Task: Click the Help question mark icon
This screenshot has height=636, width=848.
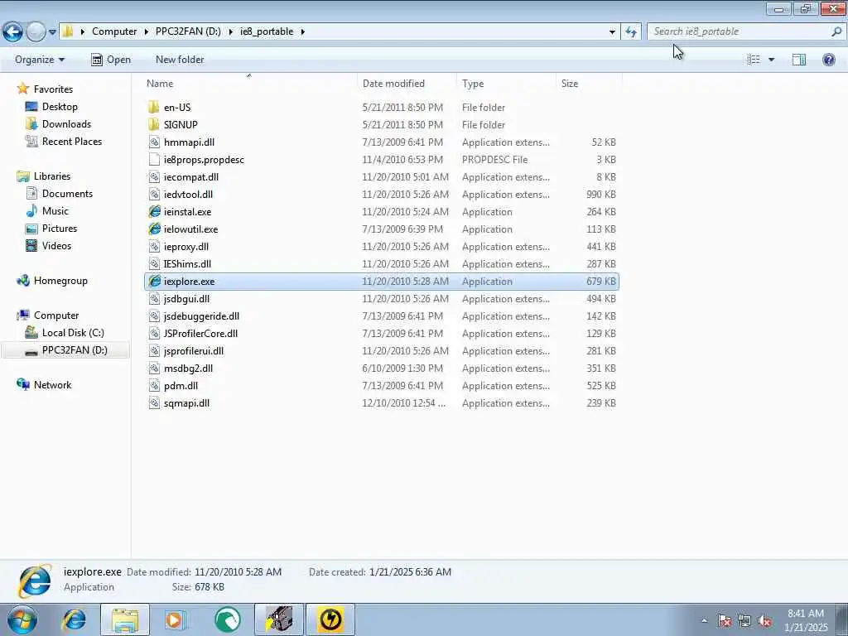Action: 828,60
